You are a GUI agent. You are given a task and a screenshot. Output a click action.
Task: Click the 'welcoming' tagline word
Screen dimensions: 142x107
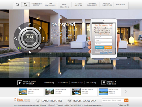tap(91, 82)
